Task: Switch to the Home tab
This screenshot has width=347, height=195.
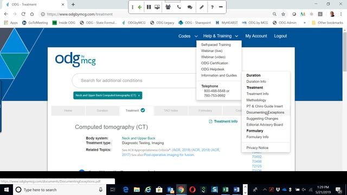Action: point(68,110)
